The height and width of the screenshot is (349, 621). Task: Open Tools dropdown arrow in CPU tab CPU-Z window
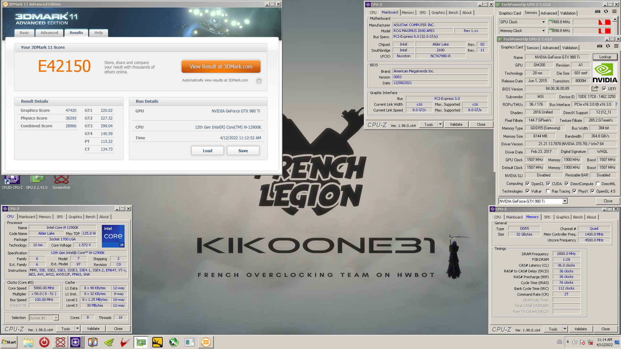coord(77,329)
